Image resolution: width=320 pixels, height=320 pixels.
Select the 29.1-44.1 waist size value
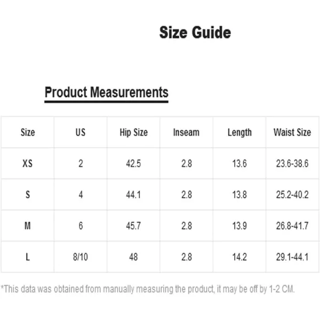tap(292, 257)
